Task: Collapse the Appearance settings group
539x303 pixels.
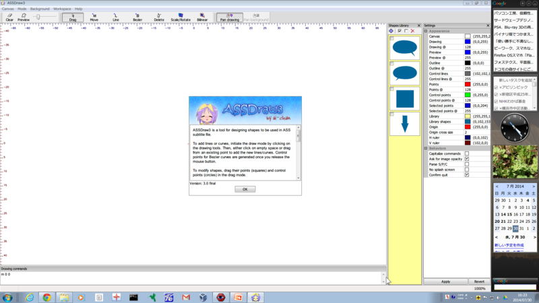Action: [x=426, y=31]
